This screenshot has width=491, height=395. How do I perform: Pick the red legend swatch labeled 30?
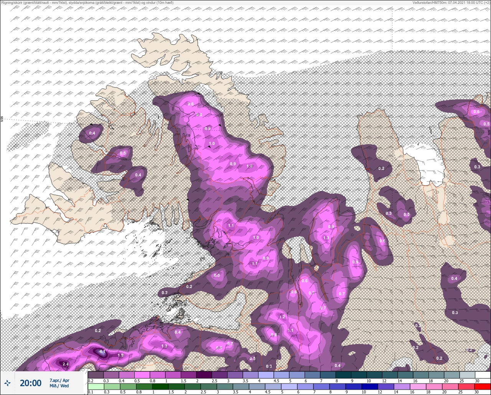coord(483,386)
